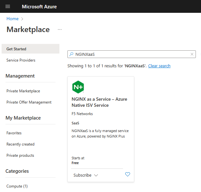Show Favorites under My Marketplace

(x=14, y=133)
